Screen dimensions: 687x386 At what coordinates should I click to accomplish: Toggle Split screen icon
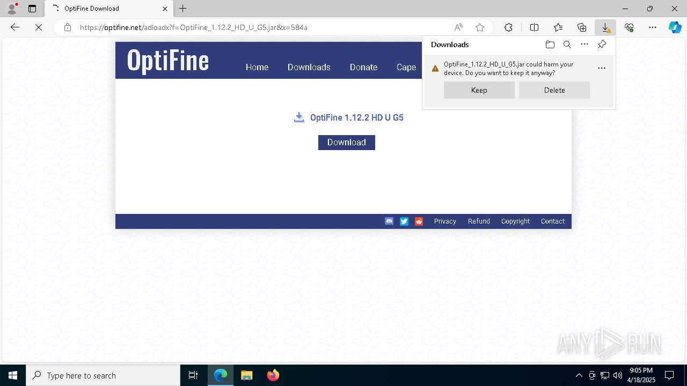coord(534,27)
